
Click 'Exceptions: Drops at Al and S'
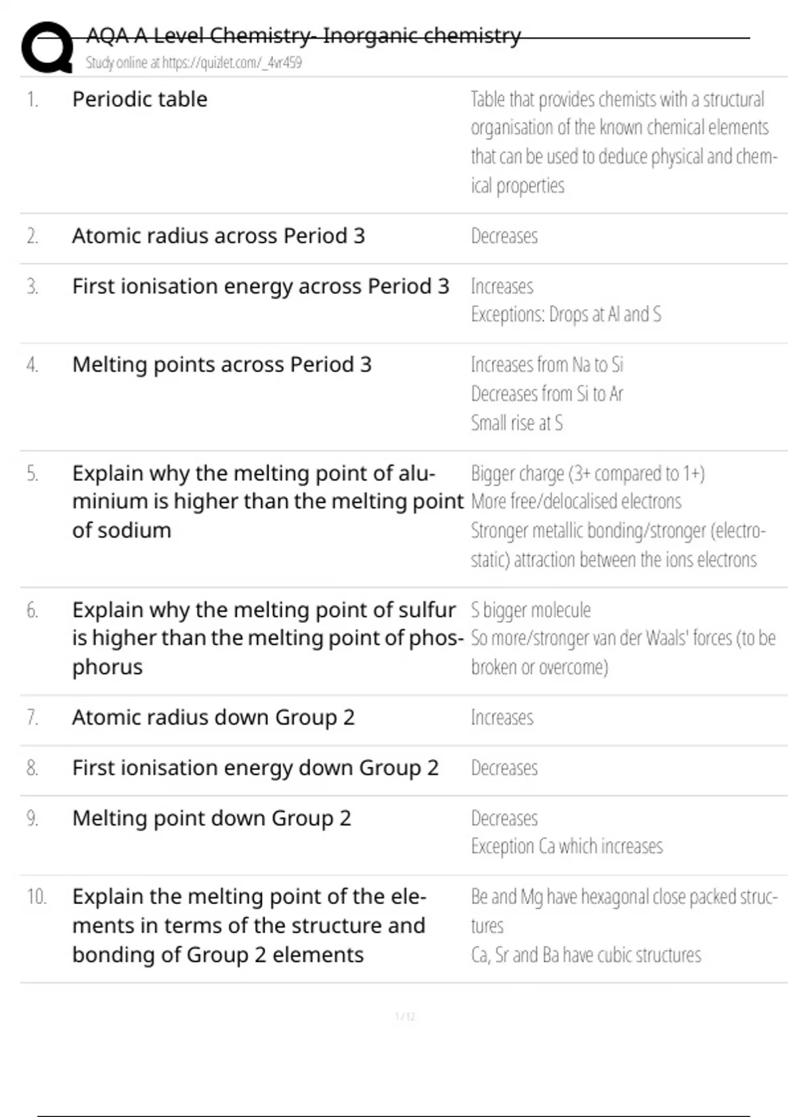click(x=565, y=315)
